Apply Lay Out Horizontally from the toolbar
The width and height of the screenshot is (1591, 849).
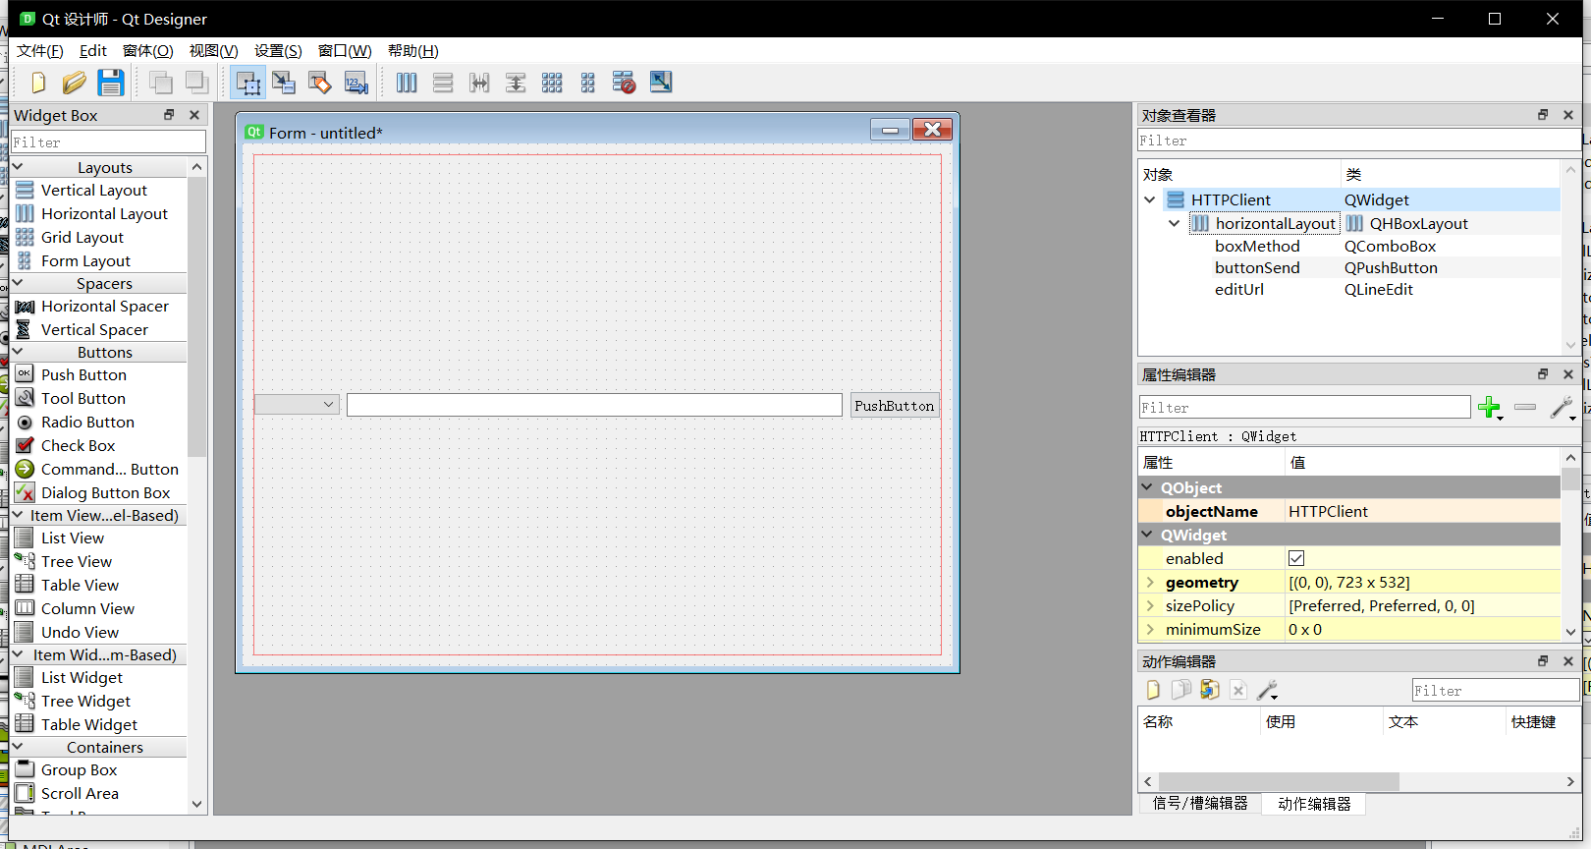coord(407,83)
